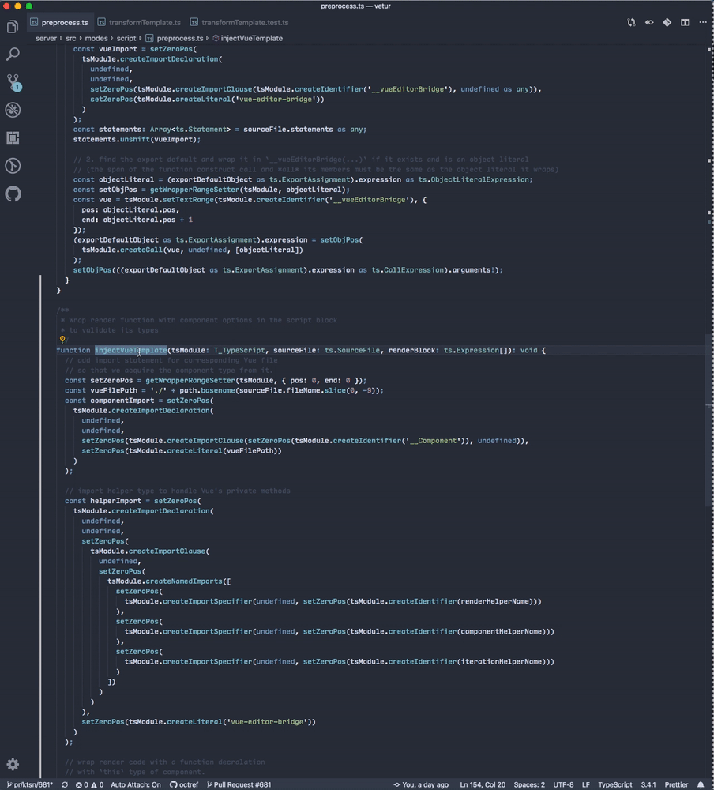The image size is (714, 790).
Task: Click the Open Changes compare icon
Action: tap(631, 23)
